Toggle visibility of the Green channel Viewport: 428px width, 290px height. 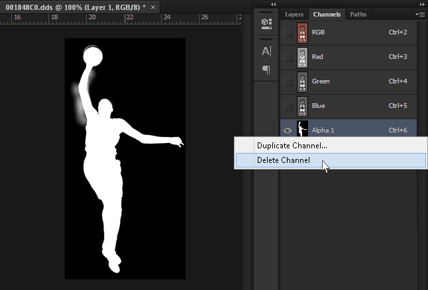288,81
